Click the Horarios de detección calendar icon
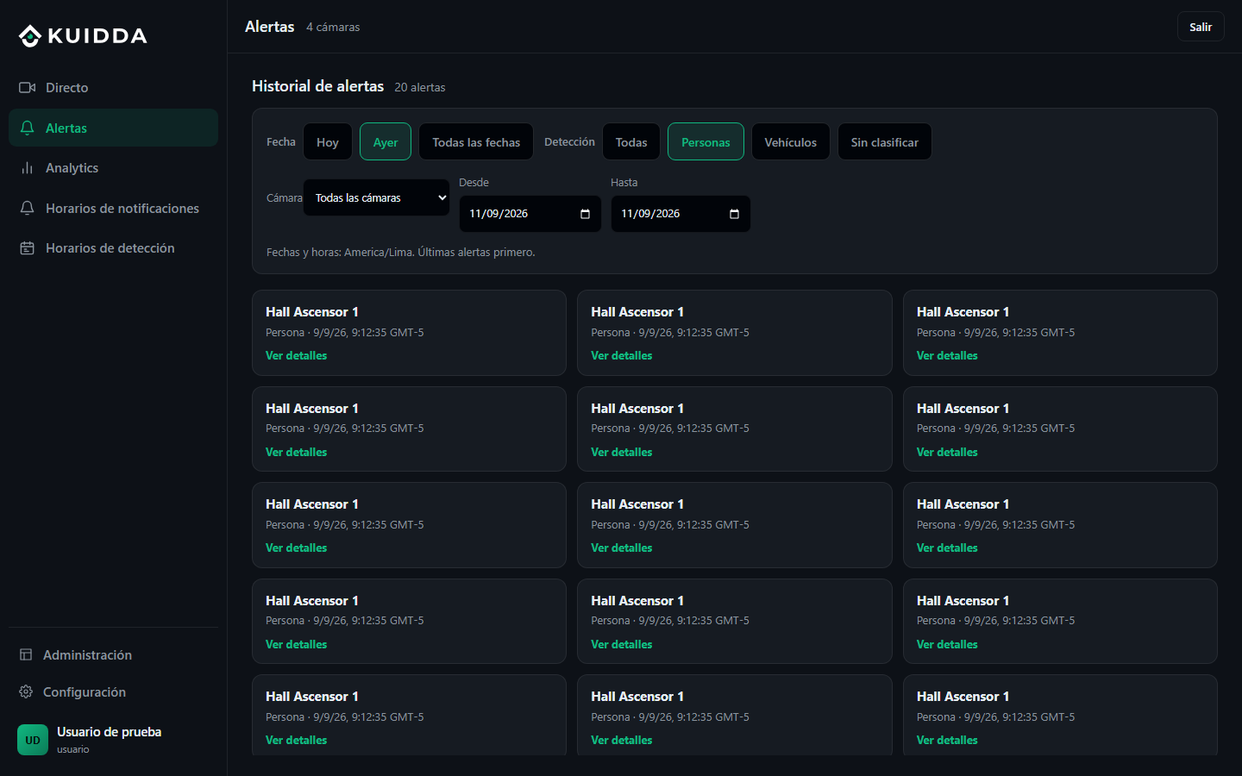Image resolution: width=1242 pixels, height=776 pixels. [x=27, y=248]
